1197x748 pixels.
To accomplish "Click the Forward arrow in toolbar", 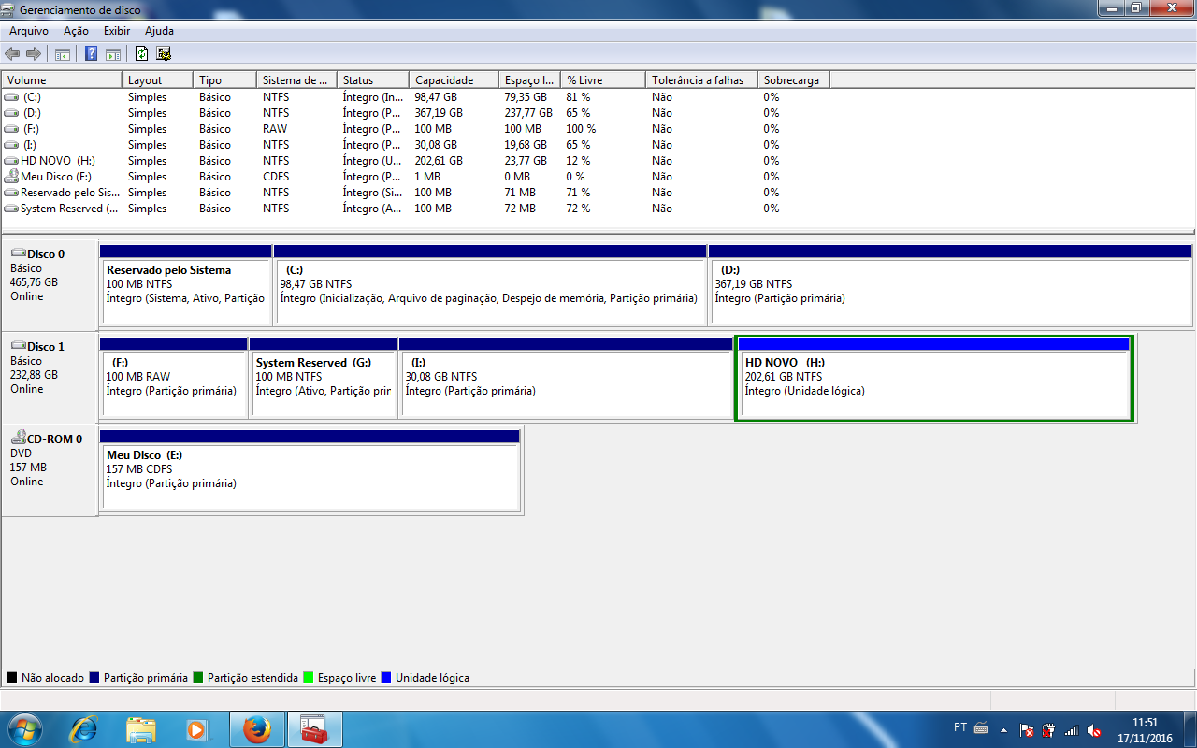I will (34, 53).
